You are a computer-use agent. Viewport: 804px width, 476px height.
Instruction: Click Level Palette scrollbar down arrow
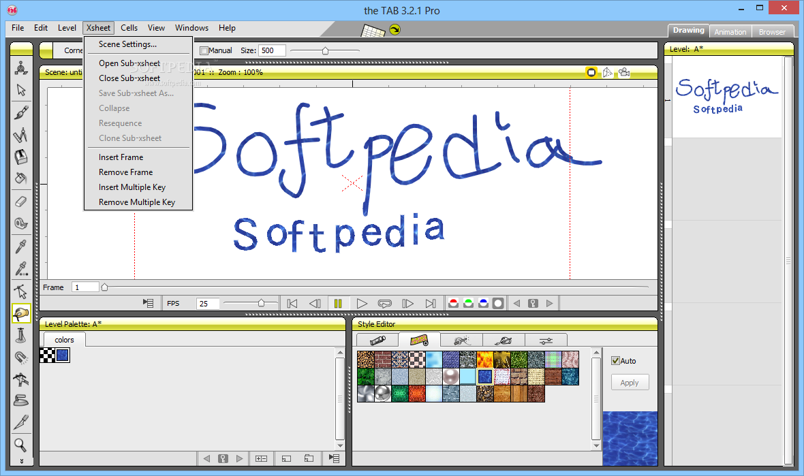tap(340, 446)
